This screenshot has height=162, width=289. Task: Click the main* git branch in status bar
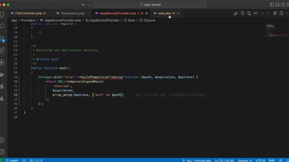(x=12, y=160)
